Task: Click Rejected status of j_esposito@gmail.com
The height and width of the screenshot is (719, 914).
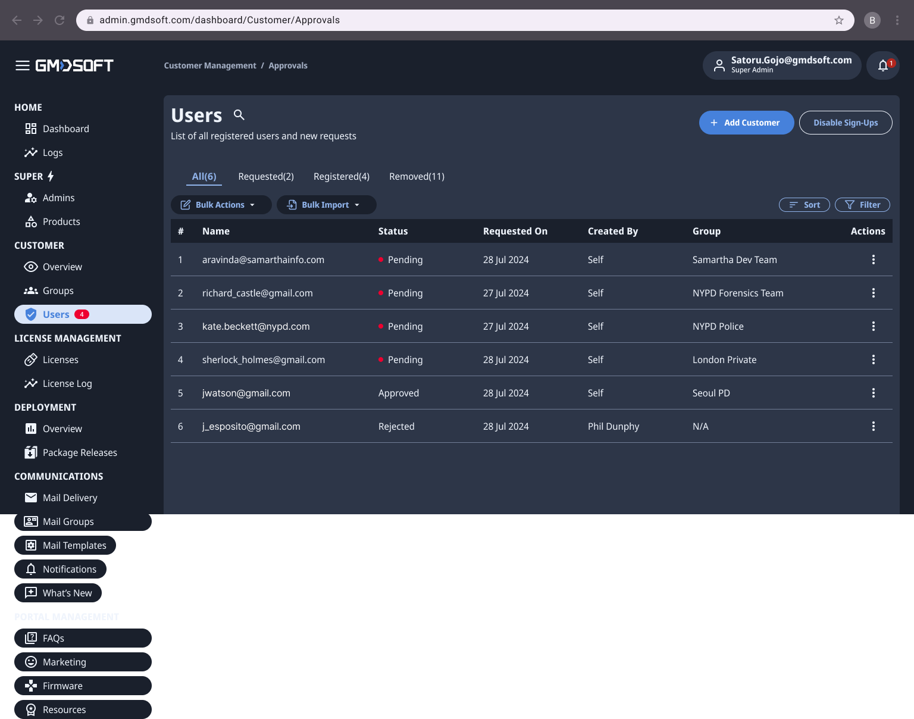Action: 396,426
